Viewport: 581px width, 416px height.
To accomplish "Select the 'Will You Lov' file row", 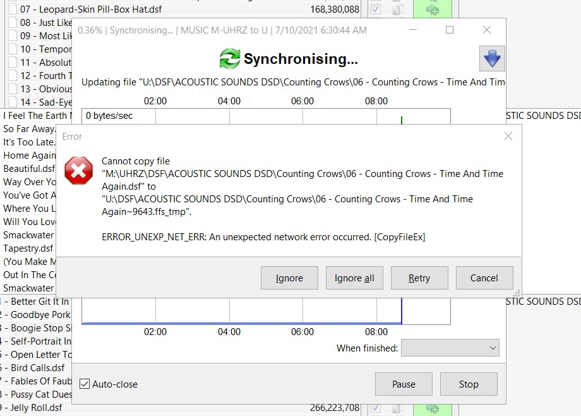I will coord(29,222).
